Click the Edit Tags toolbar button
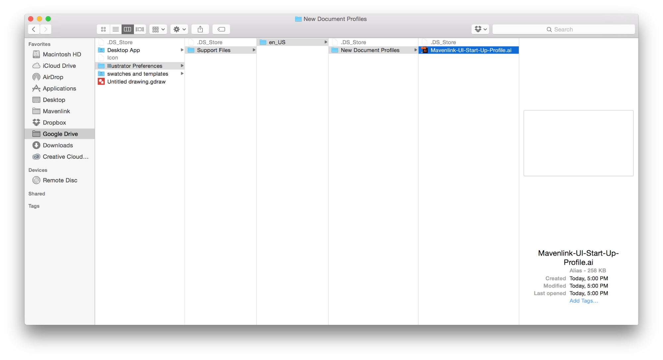Image resolution: width=663 pixels, height=360 pixels. 221,29
